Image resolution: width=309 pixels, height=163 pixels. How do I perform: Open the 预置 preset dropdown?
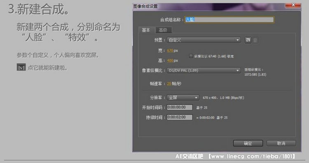(204, 40)
